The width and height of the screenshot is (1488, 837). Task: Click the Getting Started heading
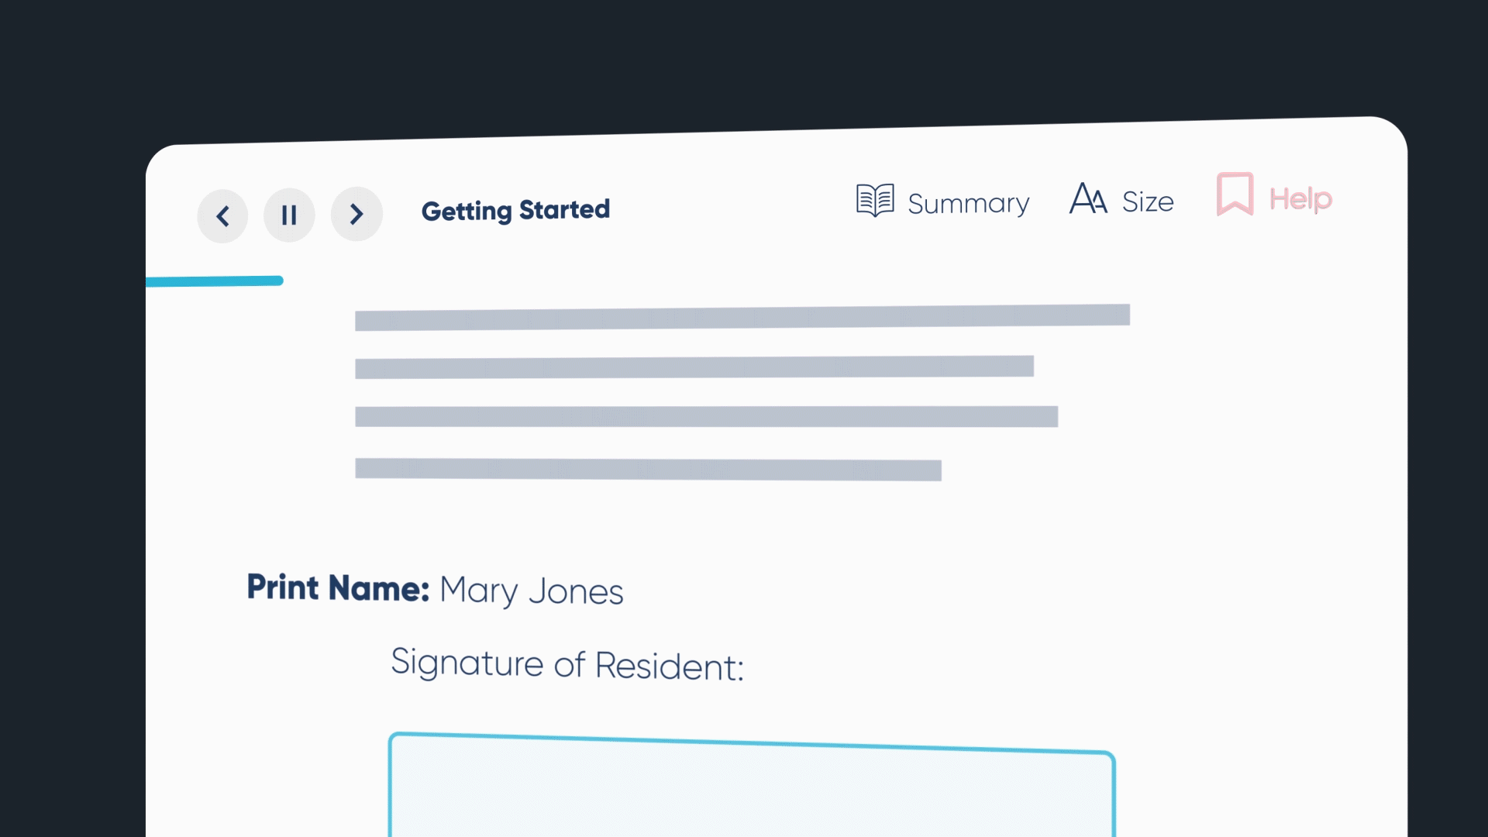click(515, 210)
